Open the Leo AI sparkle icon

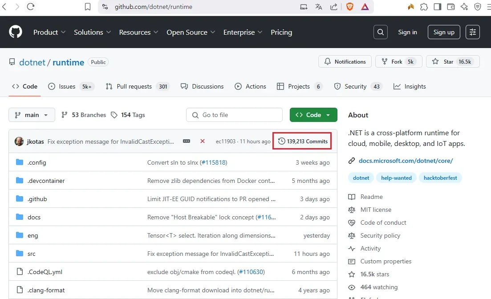[x=464, y=7]
